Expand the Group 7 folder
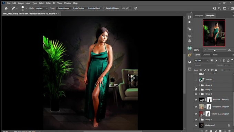 click(x=200, y=90)
